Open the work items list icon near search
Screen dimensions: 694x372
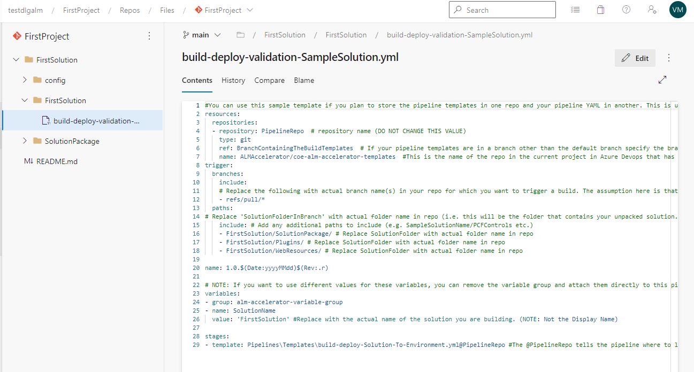click(x=575, y=9)
